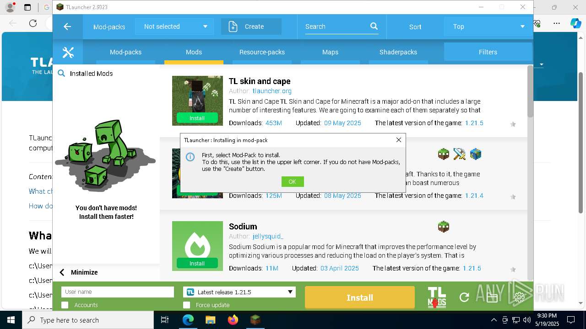
Task: Open the game folder icon
Action: 492,297
